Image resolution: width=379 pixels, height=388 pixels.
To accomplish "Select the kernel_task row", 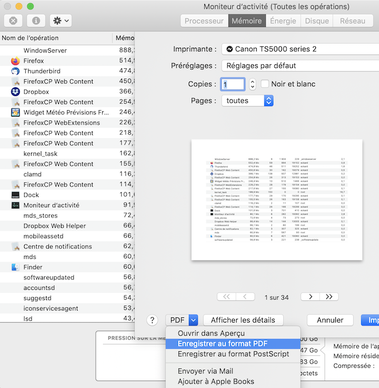I will point(67,154).
